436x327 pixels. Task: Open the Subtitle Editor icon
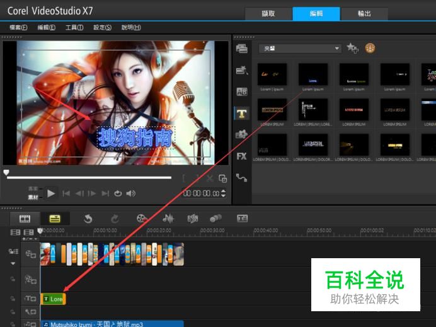(x=242, y=218)
